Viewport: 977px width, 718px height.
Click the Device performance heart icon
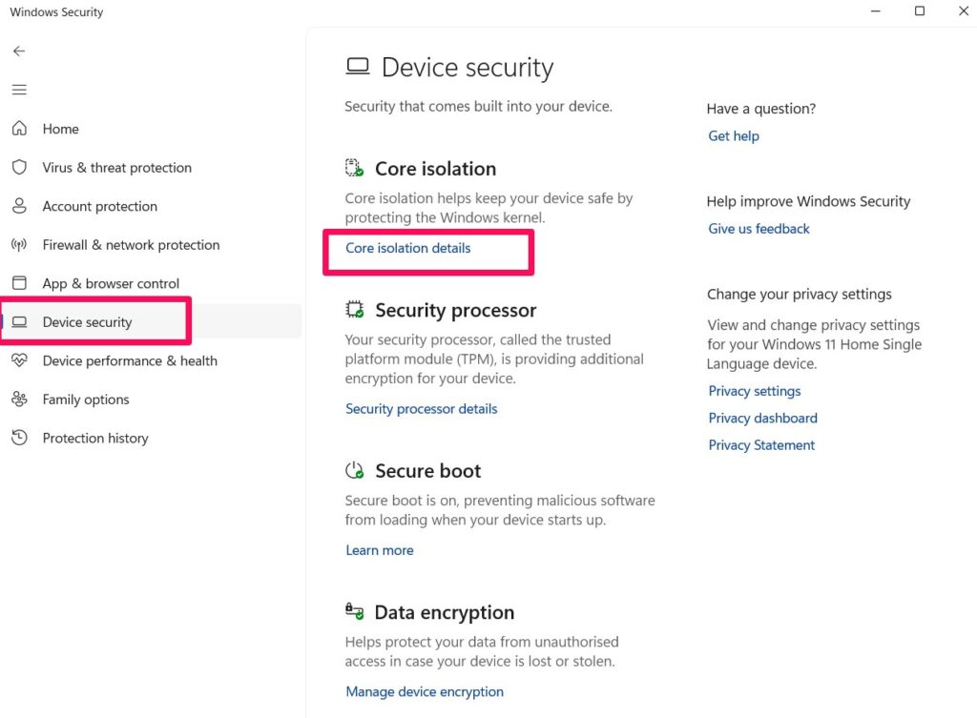(x=19, y=360)
